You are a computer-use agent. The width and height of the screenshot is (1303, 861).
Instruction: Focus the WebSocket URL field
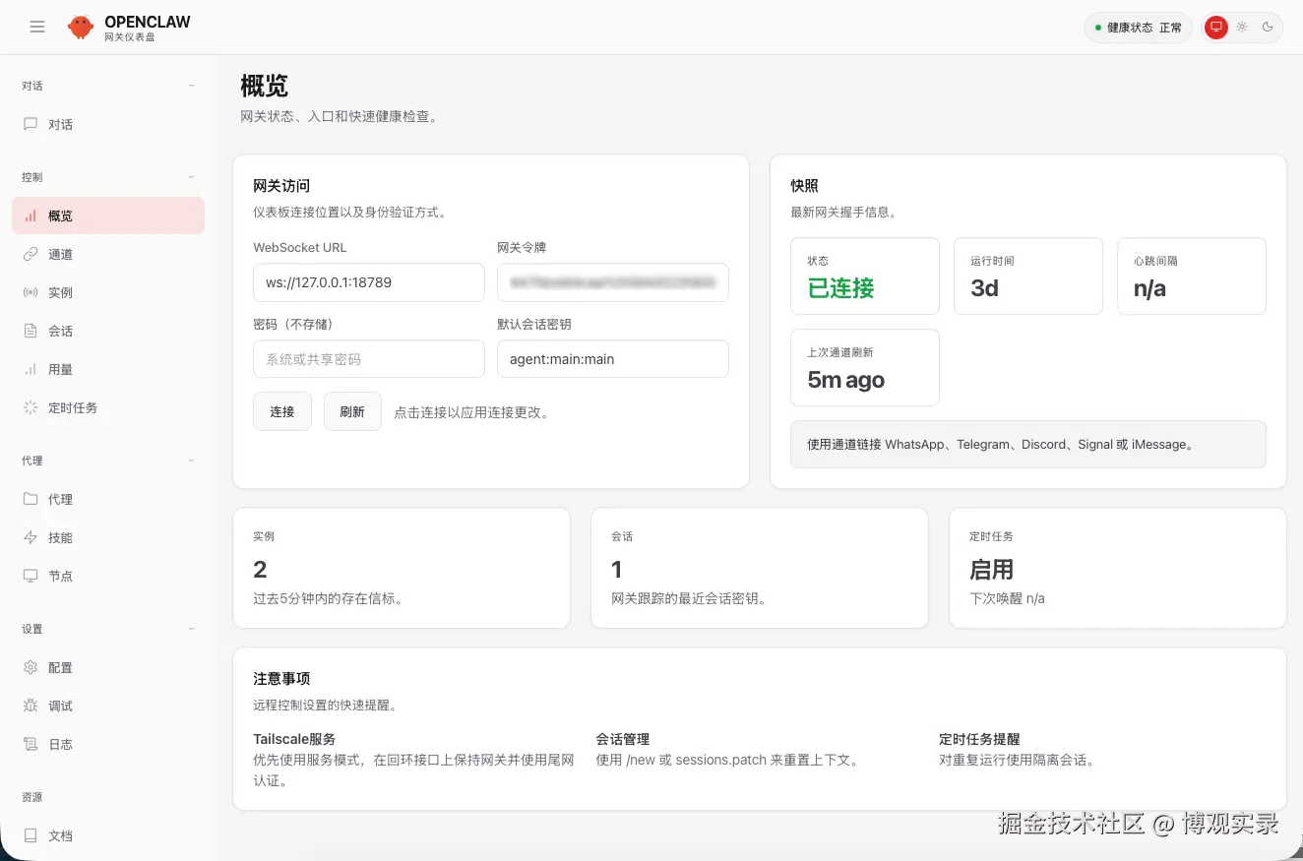click(x=369, y=282)
